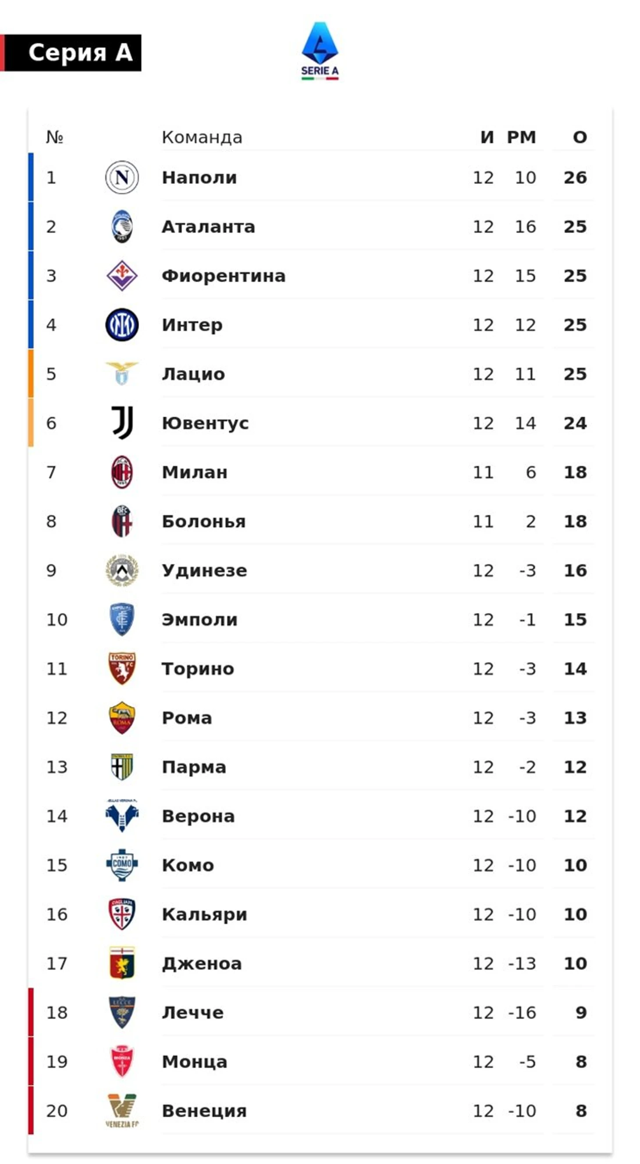Open the Монца team link
Screen dimensions: 640x1164
click(195, 1062)
